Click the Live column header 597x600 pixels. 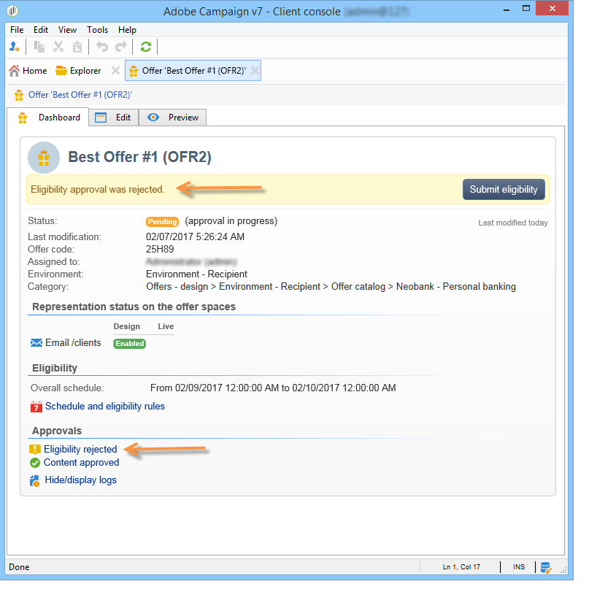point(166,326)
